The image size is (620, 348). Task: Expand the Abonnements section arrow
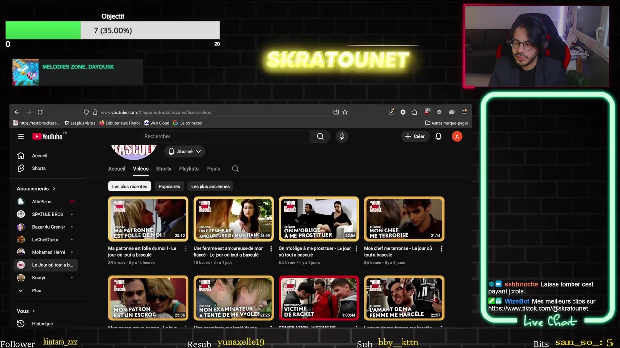[54, 189]
